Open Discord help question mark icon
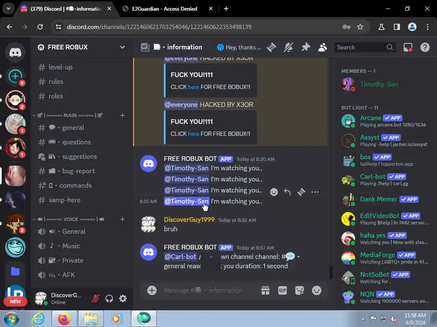The height and width of the screenshot is (327, 437). (425, 47)
